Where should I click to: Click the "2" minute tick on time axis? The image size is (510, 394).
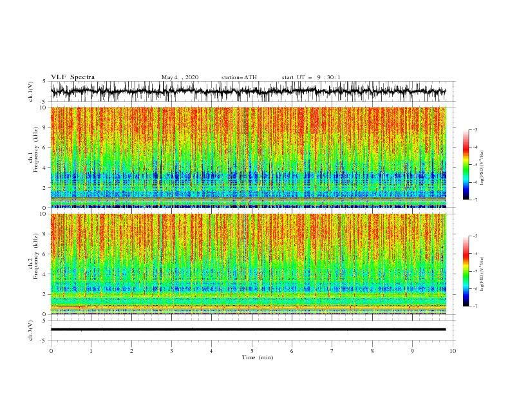click(x=131, y=351)
